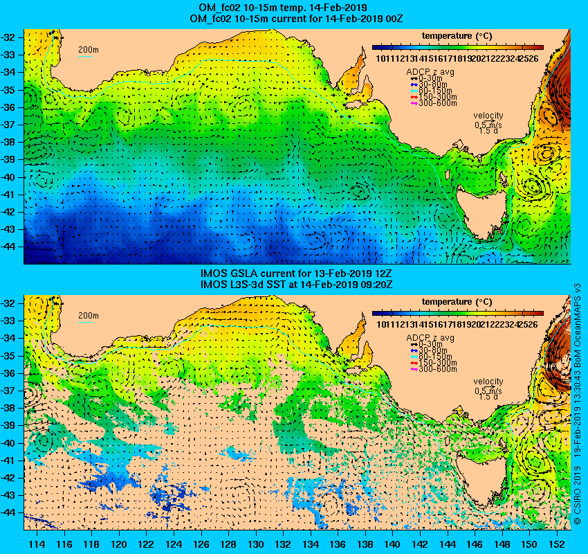Click longitude label '130'

pos(256,544)
